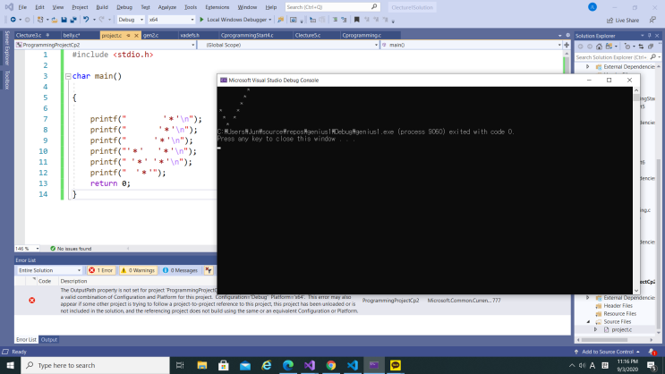The width and height of the screenshot is (665, 374).
Task: Open the Entire Solution filter dropdown
Action: tap(49, 270)
